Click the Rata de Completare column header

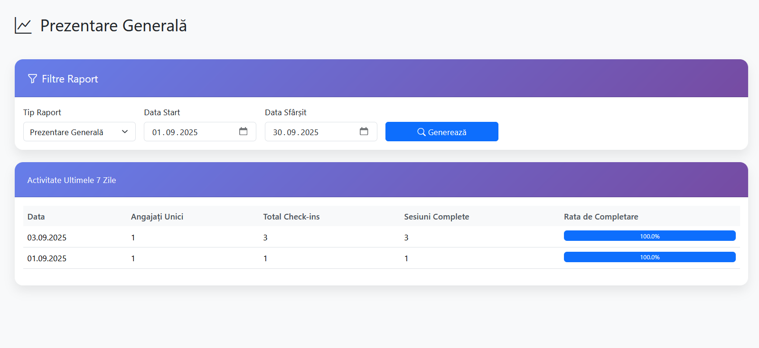(x=600, y=217)
